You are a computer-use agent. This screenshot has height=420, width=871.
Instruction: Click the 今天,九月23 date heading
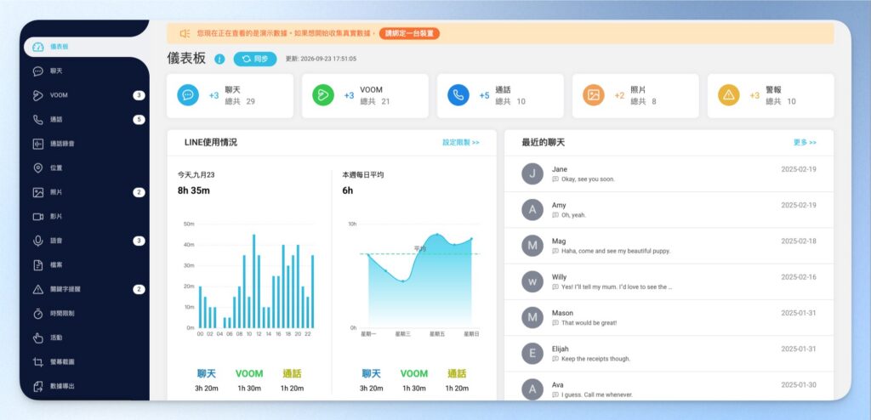click(196, 174)
